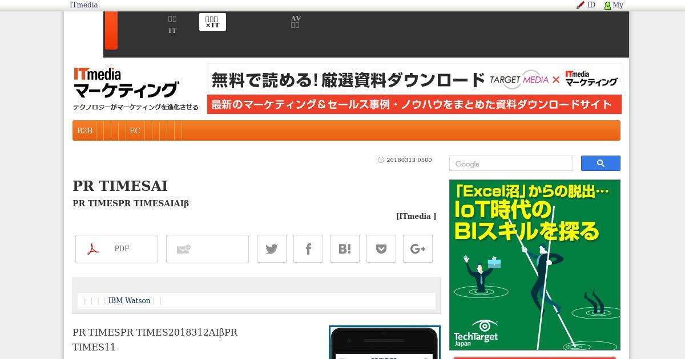Share article on Twitter
Image resolution: width=685 pixels, height=359 pixels.
[x=272, y=249]
